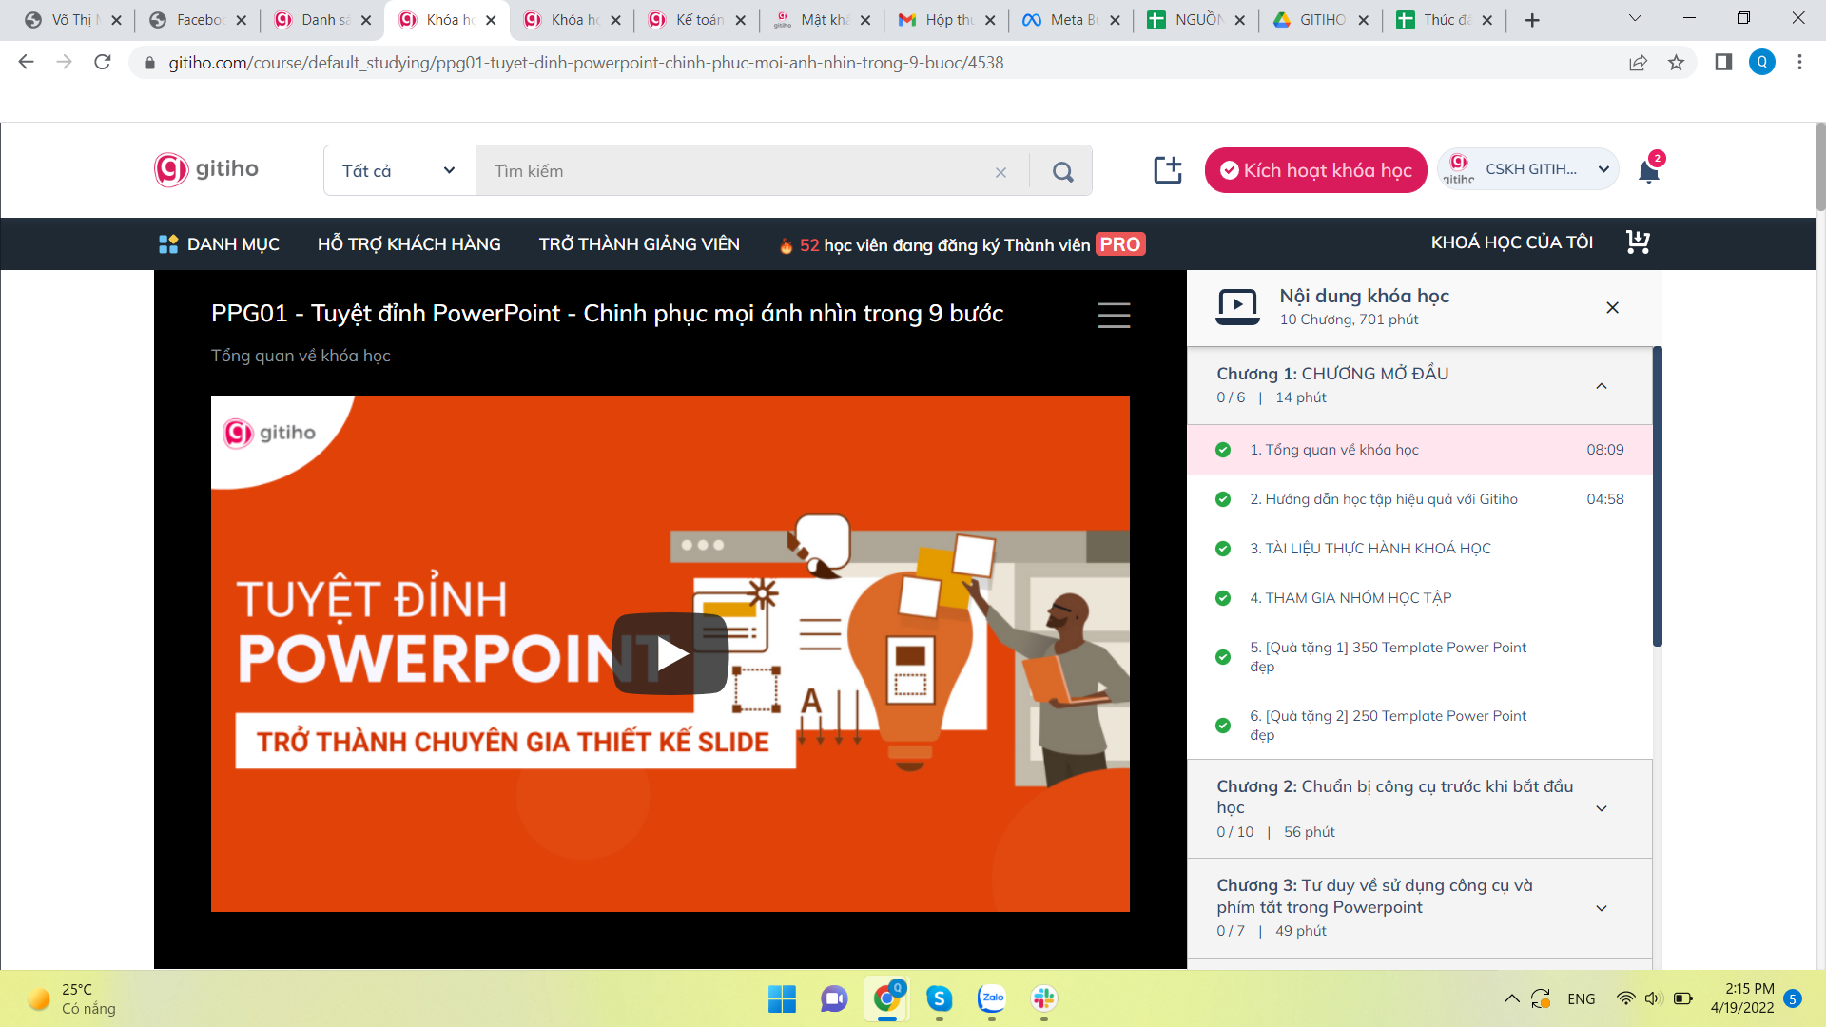Switch to the Kế toán tab
Image resolution: width=1826 pixels, height=1027 pixels.
(697, 20)
